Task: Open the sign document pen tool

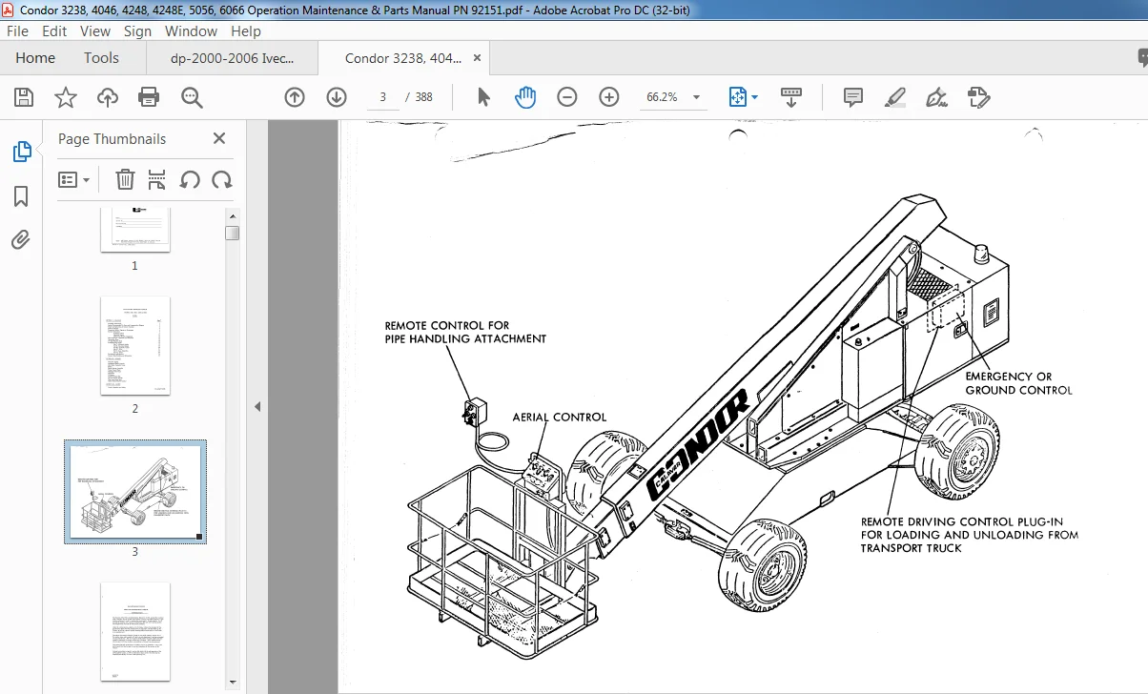Action: (x=936, y=97)
